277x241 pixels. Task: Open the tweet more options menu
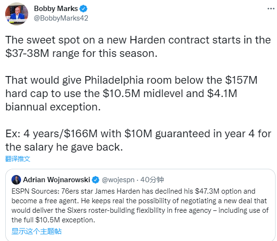click(271, 9)
